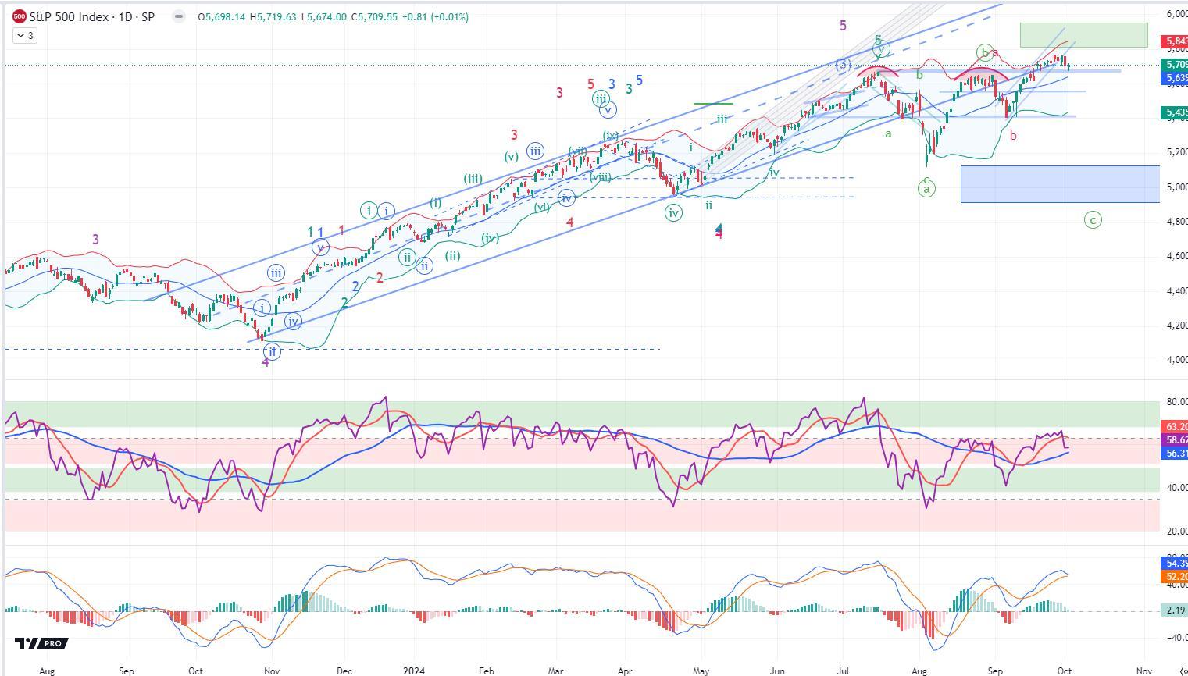Click the 2024 label on time axis

414,671
